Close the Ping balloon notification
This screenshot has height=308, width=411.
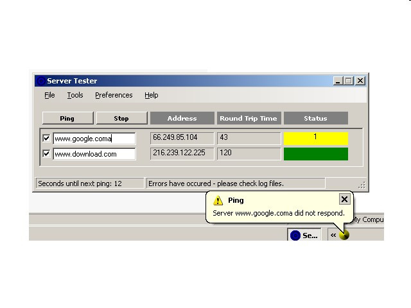344,200
